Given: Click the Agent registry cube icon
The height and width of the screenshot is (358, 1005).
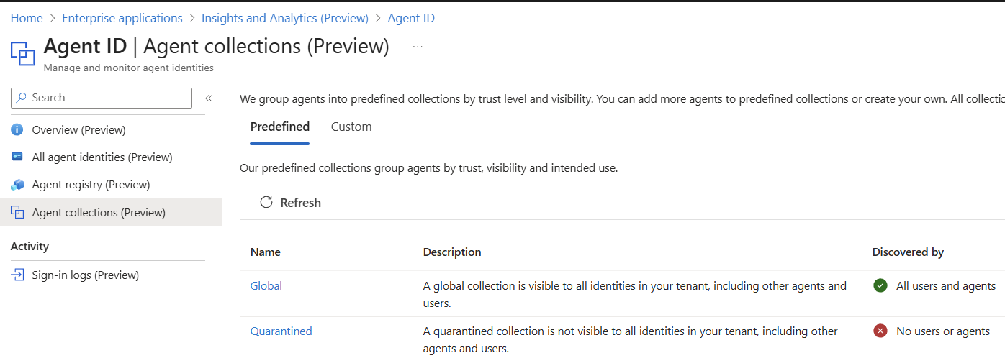Looking at the screenshot, I should 18,185.
